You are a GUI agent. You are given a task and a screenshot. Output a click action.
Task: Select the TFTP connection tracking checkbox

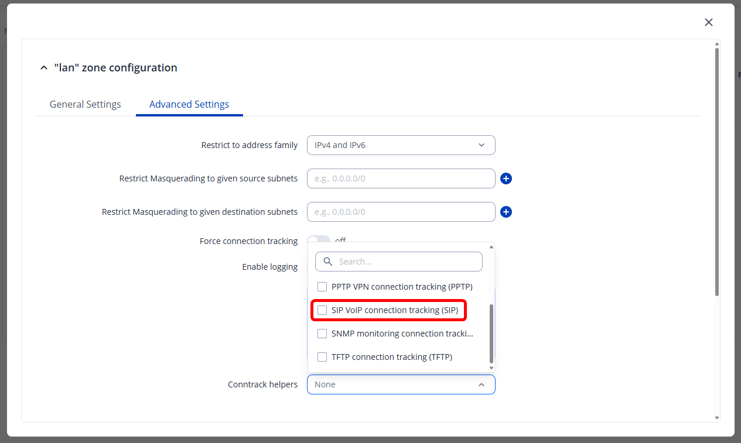[x=322, y=357]
